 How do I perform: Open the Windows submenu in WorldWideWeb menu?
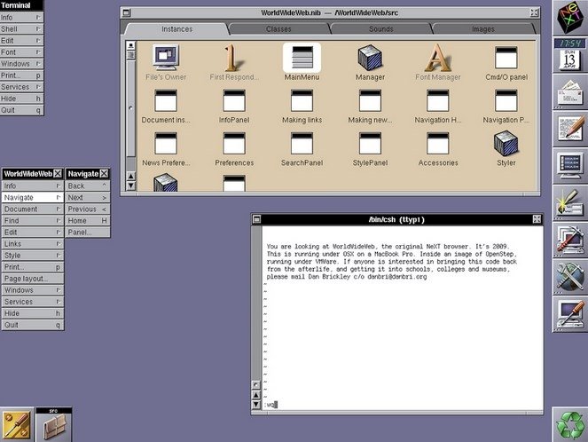click(x=33, y=290)
